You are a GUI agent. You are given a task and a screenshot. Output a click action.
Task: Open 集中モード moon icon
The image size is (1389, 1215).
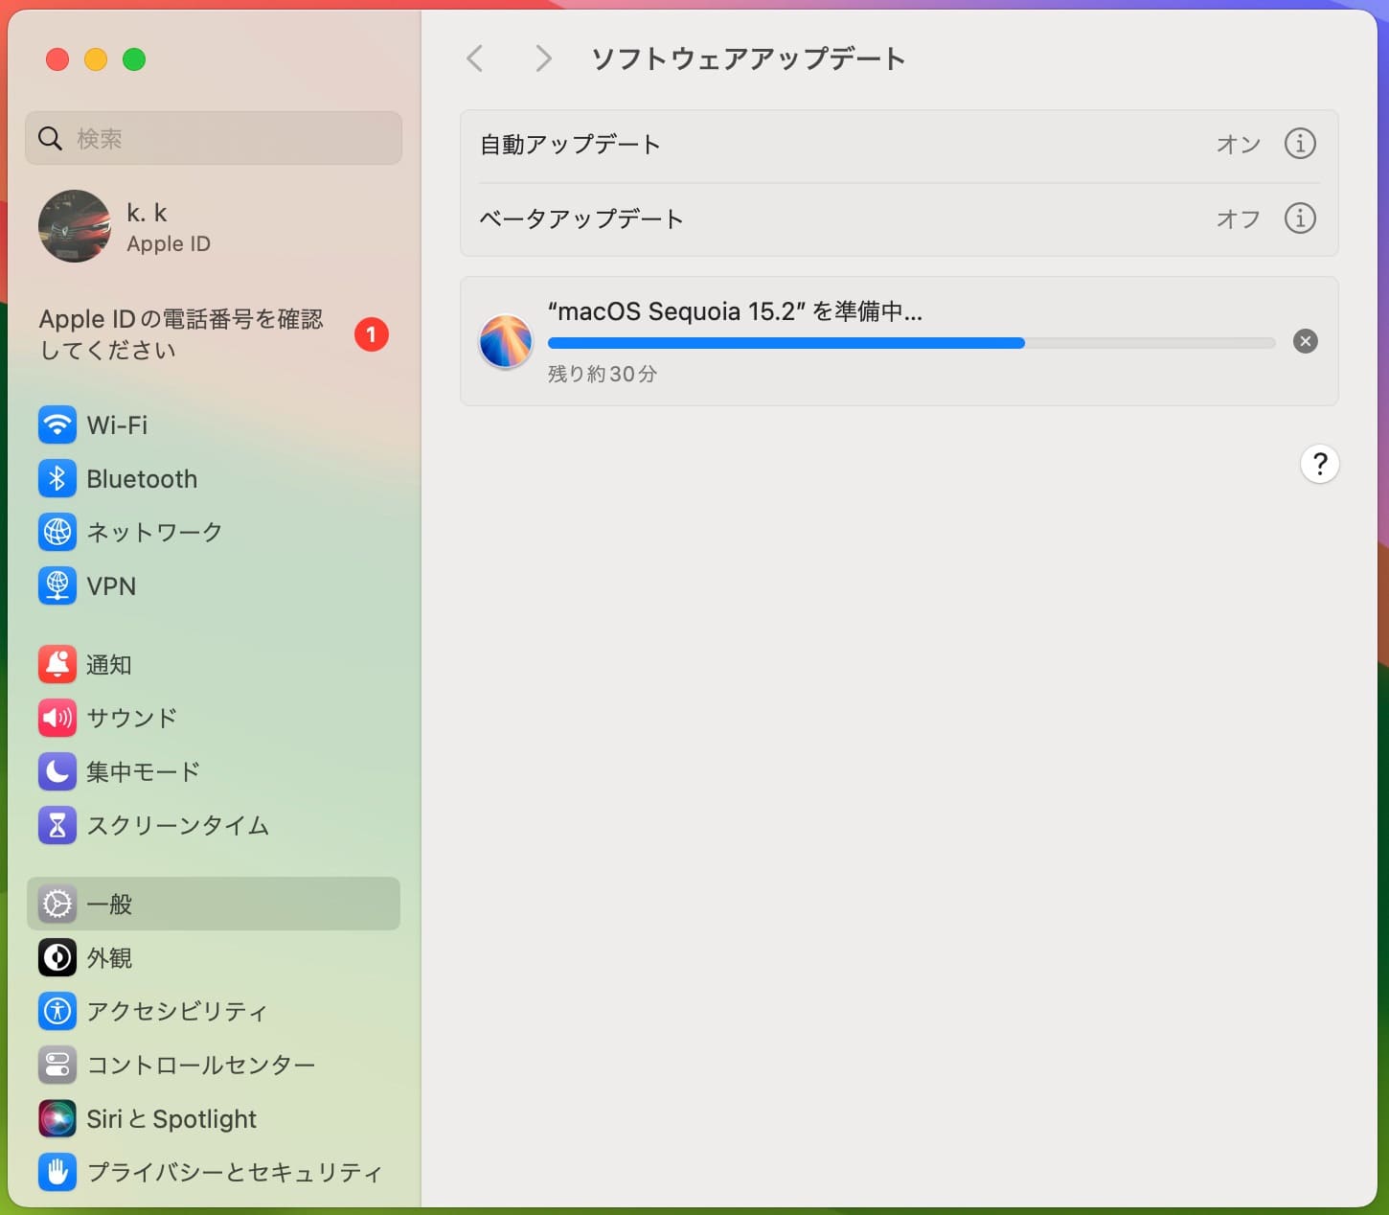pyautogui.click(x=57, y=771)
